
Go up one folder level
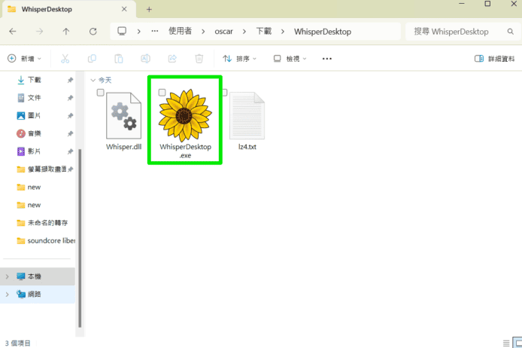pyautogui.click(x=66, y=32)
